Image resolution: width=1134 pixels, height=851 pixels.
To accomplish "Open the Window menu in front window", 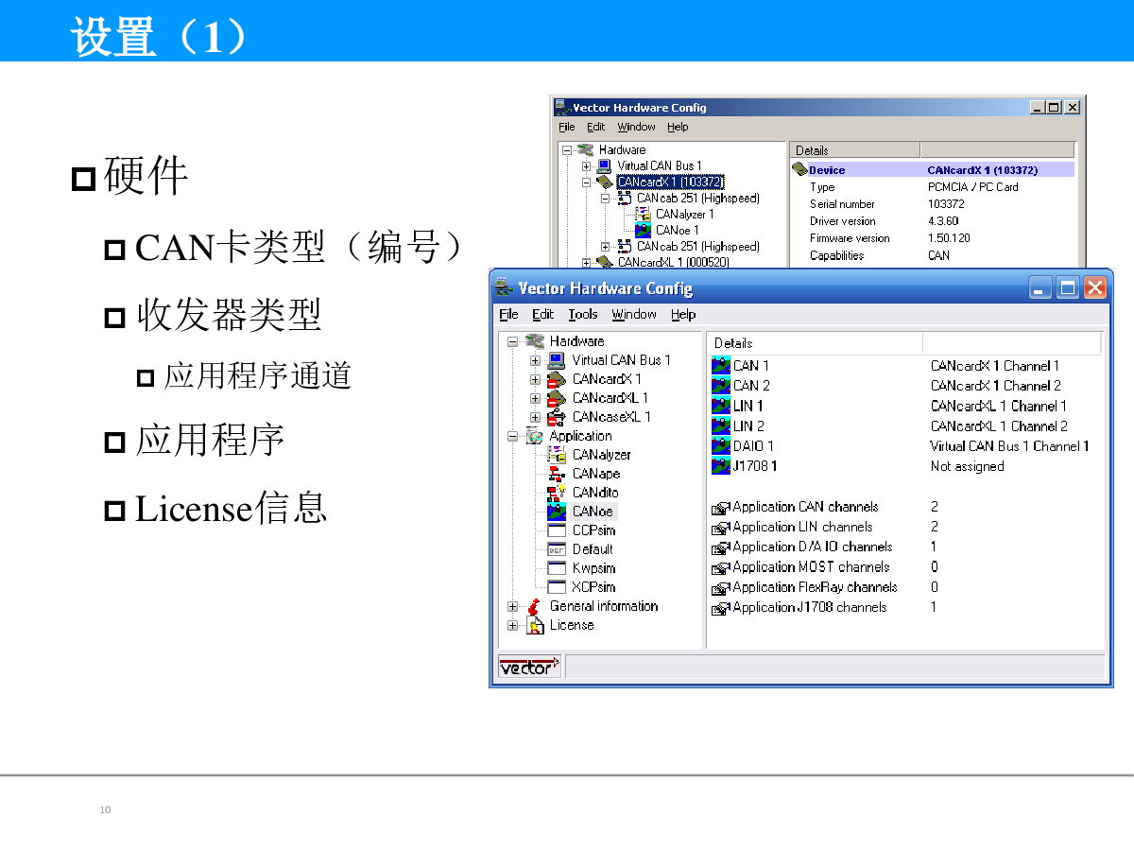I will [634, 315].
